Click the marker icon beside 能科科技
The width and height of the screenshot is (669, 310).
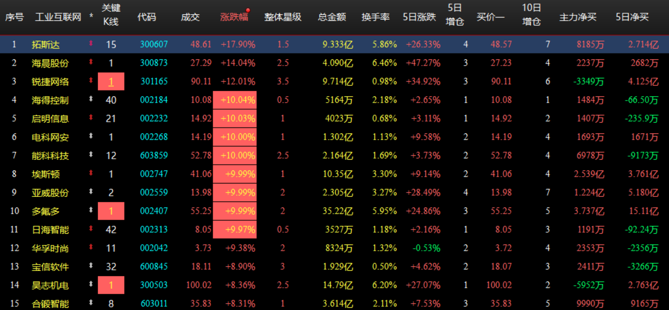tap(91, 156)
